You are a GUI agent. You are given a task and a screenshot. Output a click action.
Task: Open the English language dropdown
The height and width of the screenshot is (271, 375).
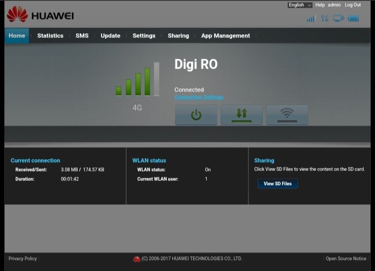[300, 5]
